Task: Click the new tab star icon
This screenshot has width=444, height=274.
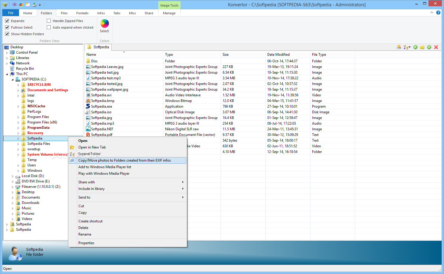Action: 399,47
